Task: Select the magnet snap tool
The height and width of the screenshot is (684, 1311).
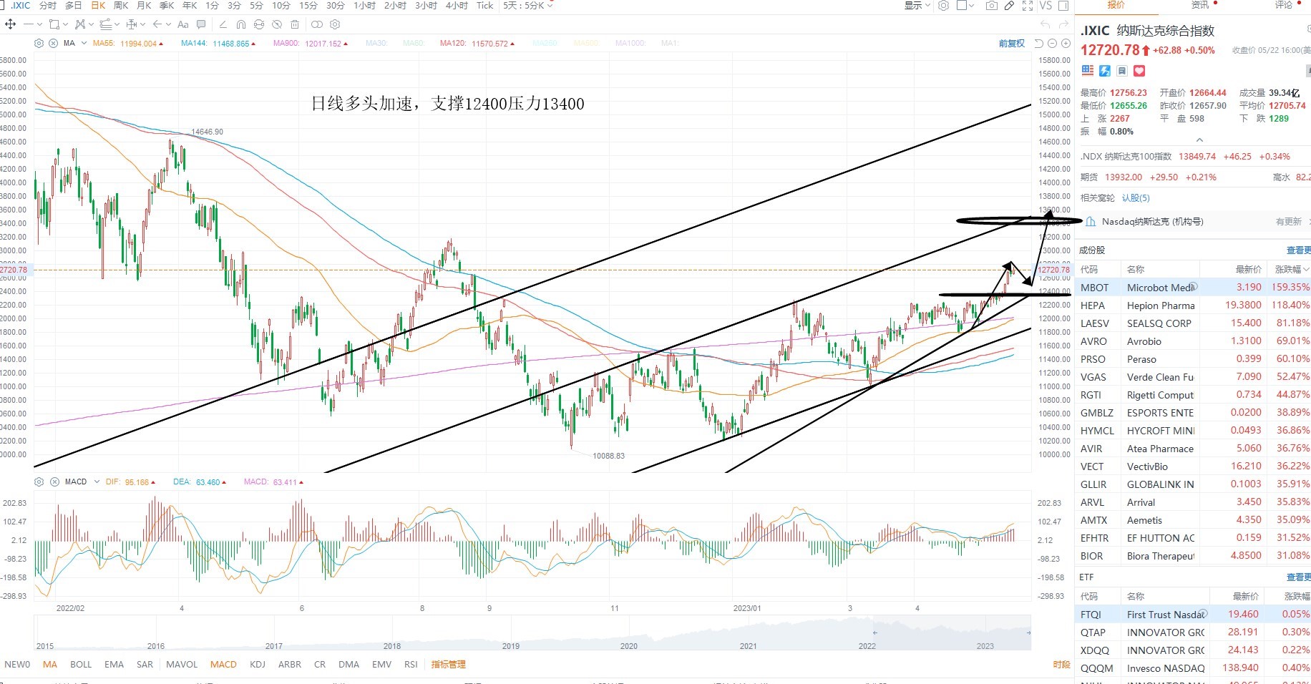Action: pos(241,24)
